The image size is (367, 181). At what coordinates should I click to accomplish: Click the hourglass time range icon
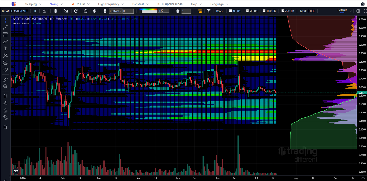pos(105,11)
